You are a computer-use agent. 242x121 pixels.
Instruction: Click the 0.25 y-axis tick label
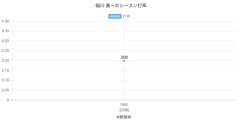point(5,51)
